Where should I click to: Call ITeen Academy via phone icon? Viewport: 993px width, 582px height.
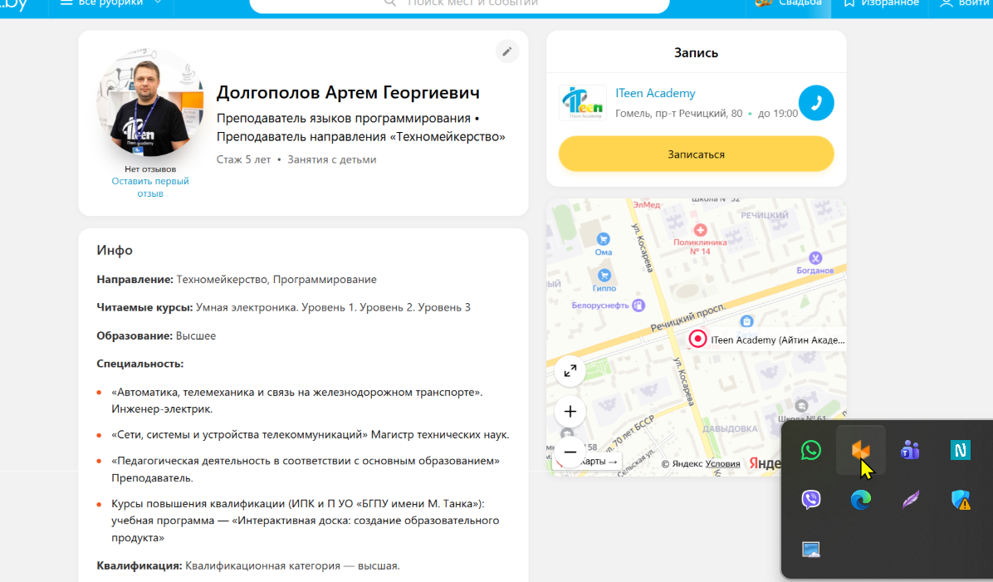(815, 103)
